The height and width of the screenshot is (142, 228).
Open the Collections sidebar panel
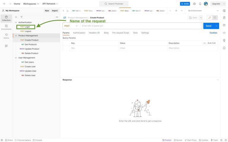click(6, 18)
